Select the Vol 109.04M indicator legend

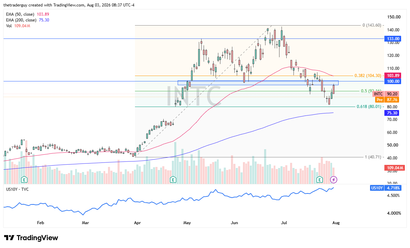pyautogui.click(x=18, y=26)
